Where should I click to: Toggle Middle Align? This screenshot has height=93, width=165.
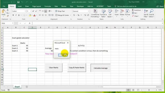[43, 11]
